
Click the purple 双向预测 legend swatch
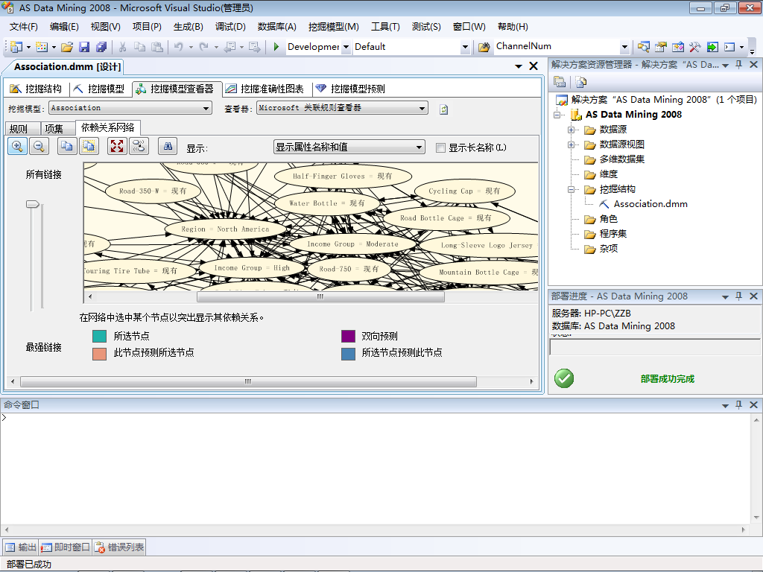(349, 336)
